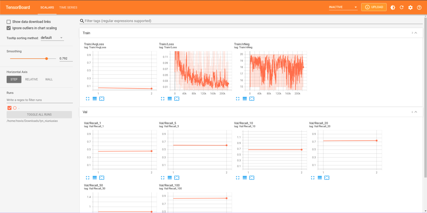This screenshot has height=213, width=427.
Task: Collapse the Val section
Action: pyautogui.click(x=416, y=112)
